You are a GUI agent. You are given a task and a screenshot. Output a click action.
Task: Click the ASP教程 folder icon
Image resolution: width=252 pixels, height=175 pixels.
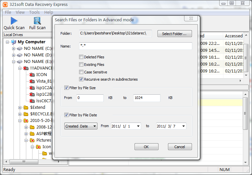click(32, 134)
